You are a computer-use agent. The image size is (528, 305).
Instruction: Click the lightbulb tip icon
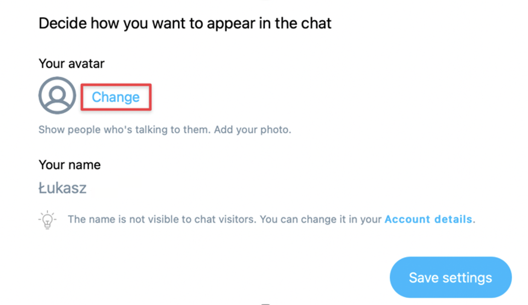point(48,220)
